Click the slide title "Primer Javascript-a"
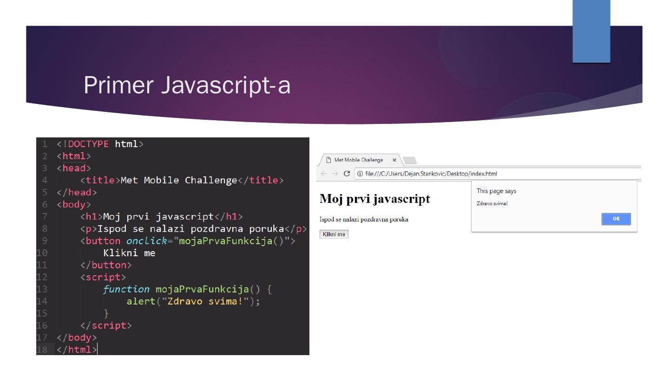Image resolution: width=669 pixels, height=376 pixels. (x=187, y=85)
